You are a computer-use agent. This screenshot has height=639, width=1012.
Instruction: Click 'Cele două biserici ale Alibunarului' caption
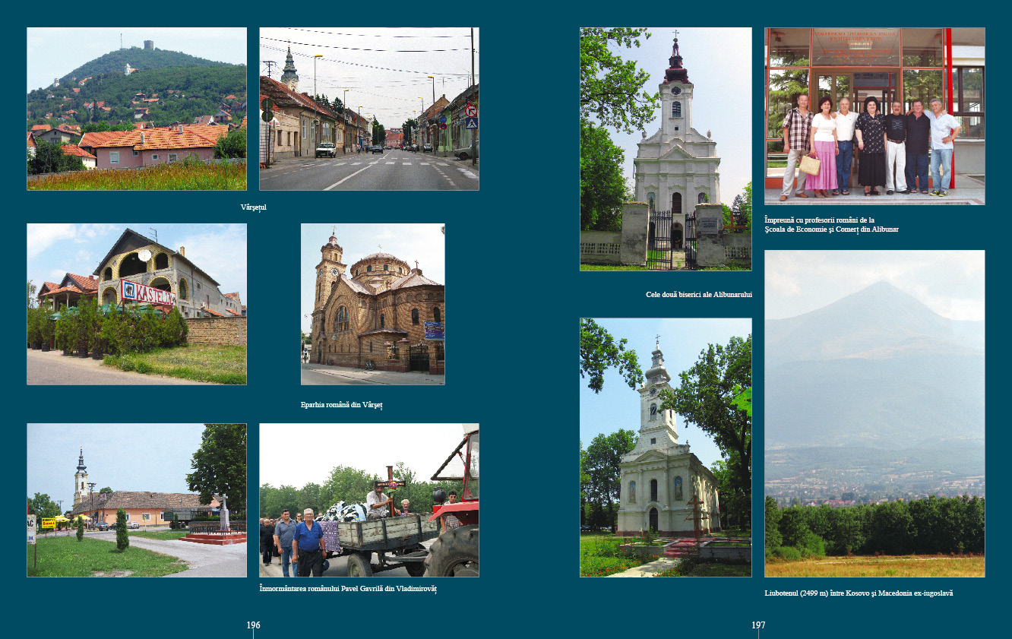point(698,294)
